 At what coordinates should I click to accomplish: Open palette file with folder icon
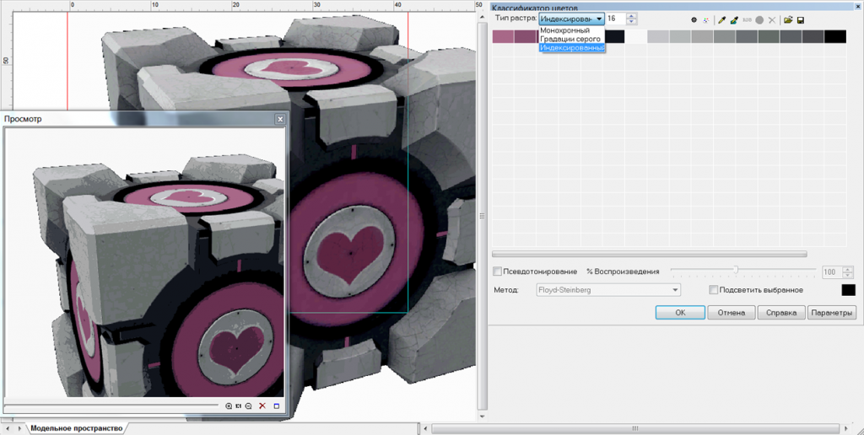[788, 20]
